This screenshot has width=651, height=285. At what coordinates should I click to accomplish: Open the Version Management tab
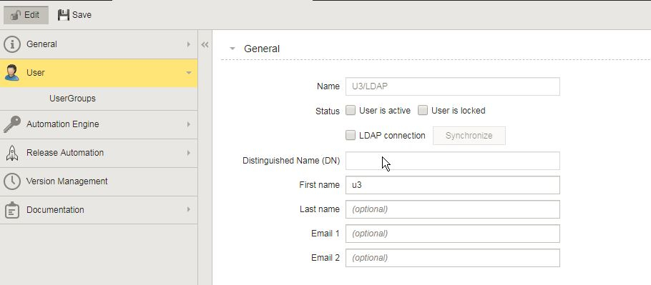[99, 181]
